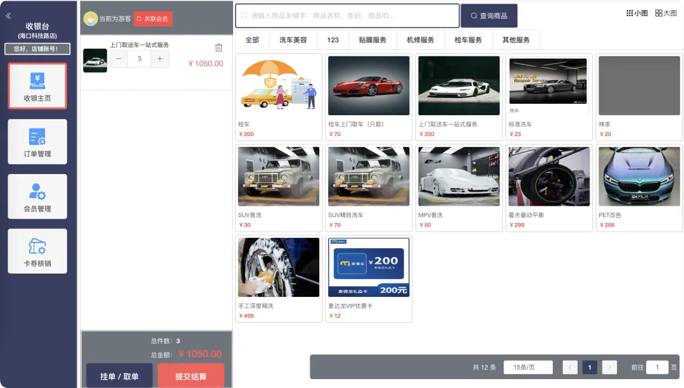
Task: Click cart item name 上门取送车一站式服务
Action: coord(139,45)
